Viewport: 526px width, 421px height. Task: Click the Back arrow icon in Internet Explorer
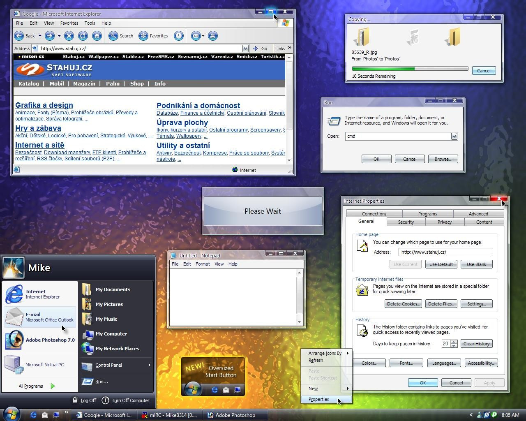click(x=19, y=36)
